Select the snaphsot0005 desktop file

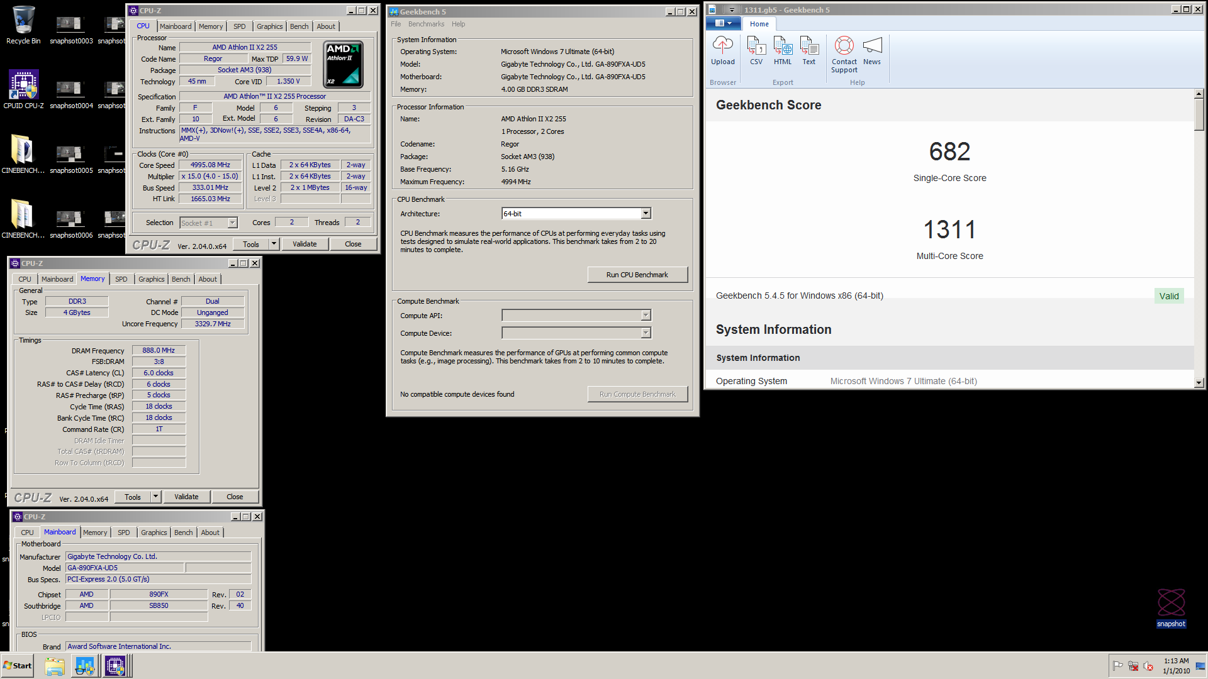click(71, 158)
